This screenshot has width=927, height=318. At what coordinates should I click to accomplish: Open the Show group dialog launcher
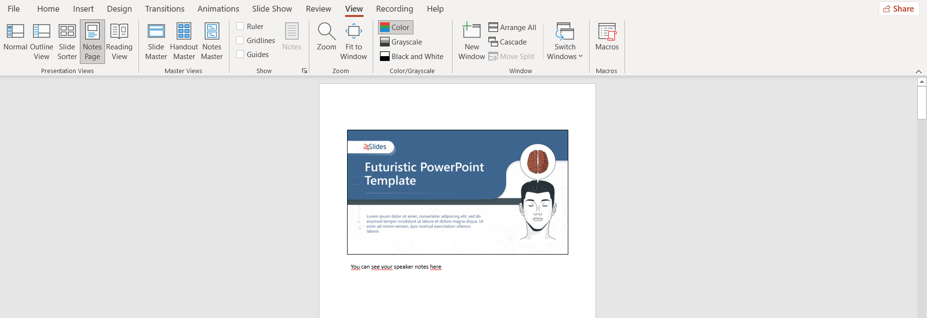click(304, 71)
